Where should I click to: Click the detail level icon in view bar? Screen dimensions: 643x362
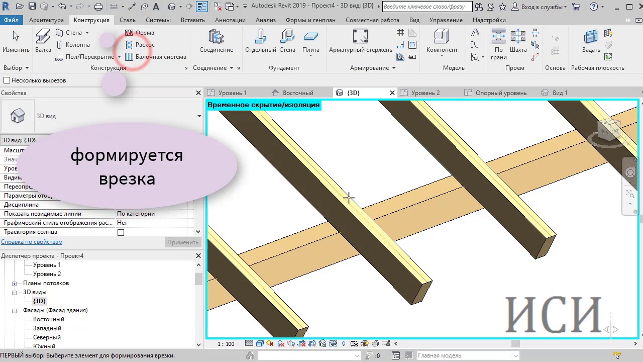(x=249, y=344)
